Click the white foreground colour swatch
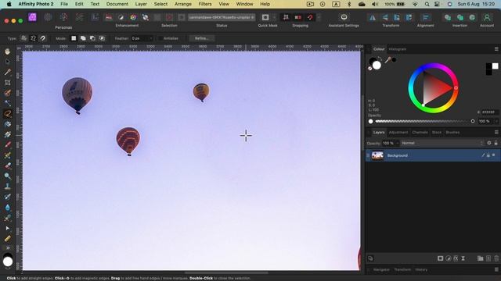The image size is (501, 281). pyautogui.click(x=377, y=66)
